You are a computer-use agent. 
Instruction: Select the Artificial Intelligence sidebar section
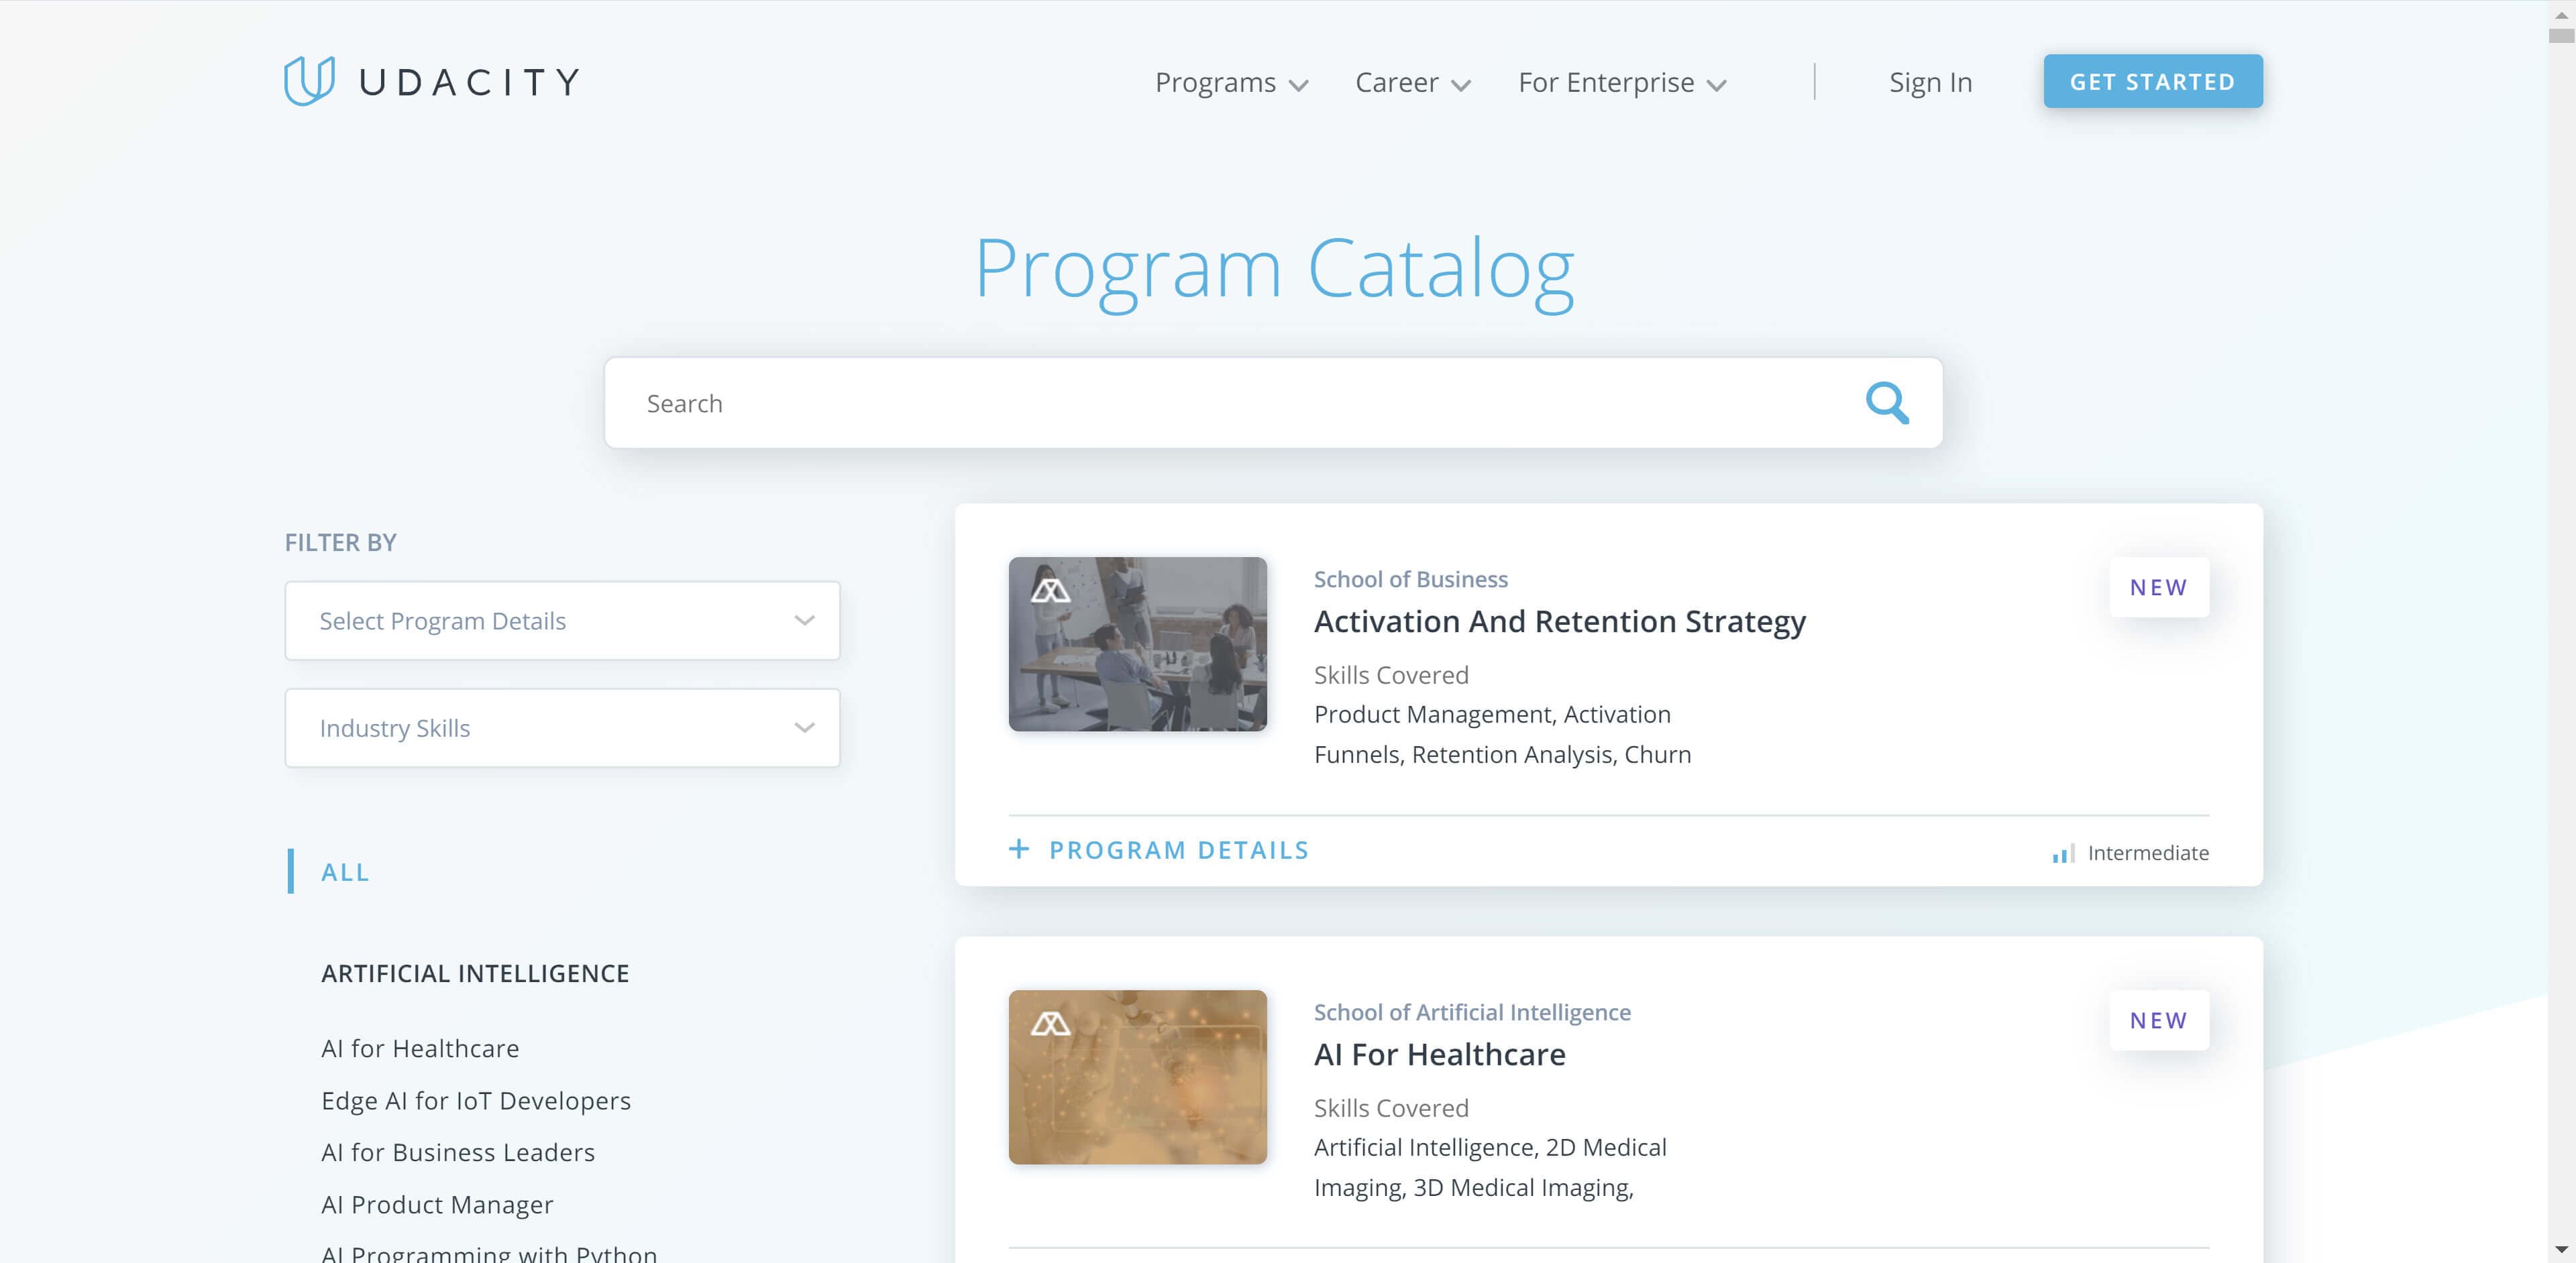(475, 972)
